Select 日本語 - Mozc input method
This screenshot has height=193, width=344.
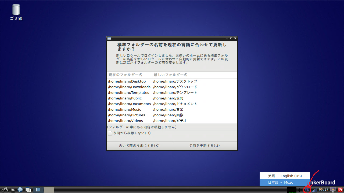tap(285, 182)
